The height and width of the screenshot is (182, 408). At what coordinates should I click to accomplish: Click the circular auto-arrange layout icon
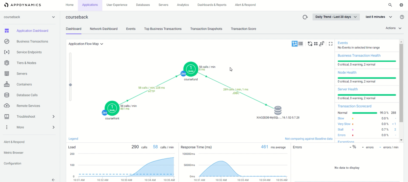coord(310,44)
